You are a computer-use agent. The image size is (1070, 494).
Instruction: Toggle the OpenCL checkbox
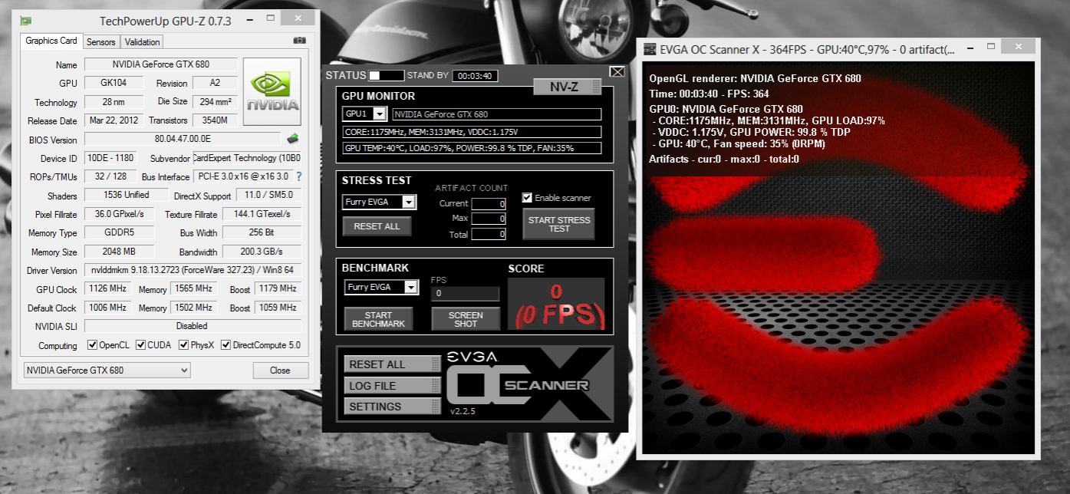[92, 345]
